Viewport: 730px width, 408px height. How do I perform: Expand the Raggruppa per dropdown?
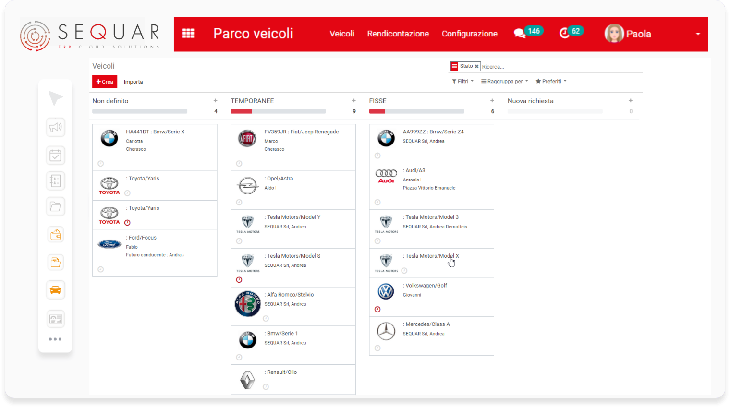[504, 82]
